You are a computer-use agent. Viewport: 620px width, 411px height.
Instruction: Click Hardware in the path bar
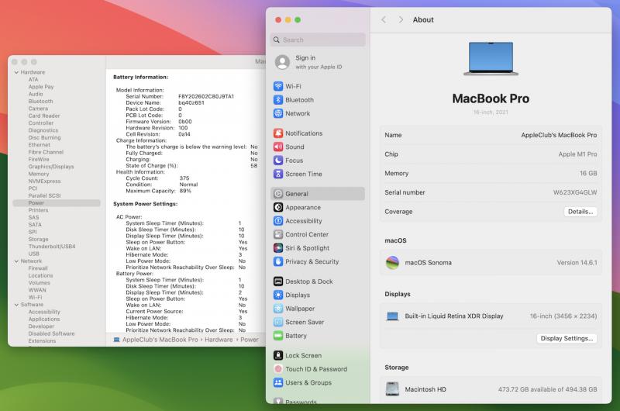point(219,340)
